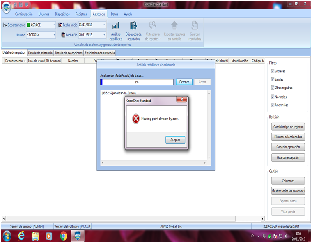Click the volume icon in system tray
Screen dimensions: 312x243
286,236
